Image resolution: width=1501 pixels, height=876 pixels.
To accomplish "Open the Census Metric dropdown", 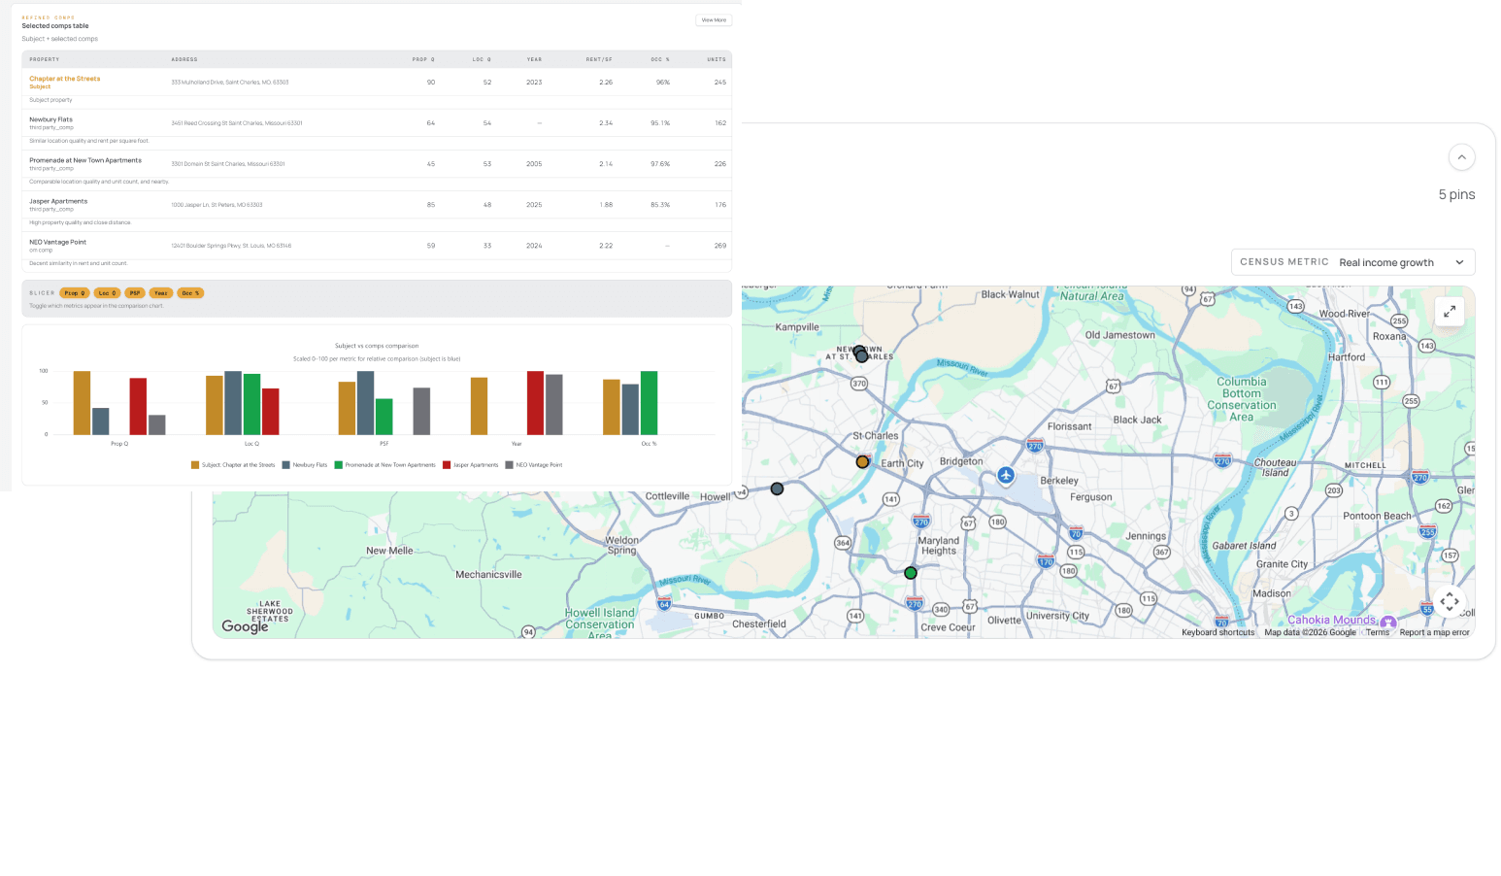I will point(1352,262).
